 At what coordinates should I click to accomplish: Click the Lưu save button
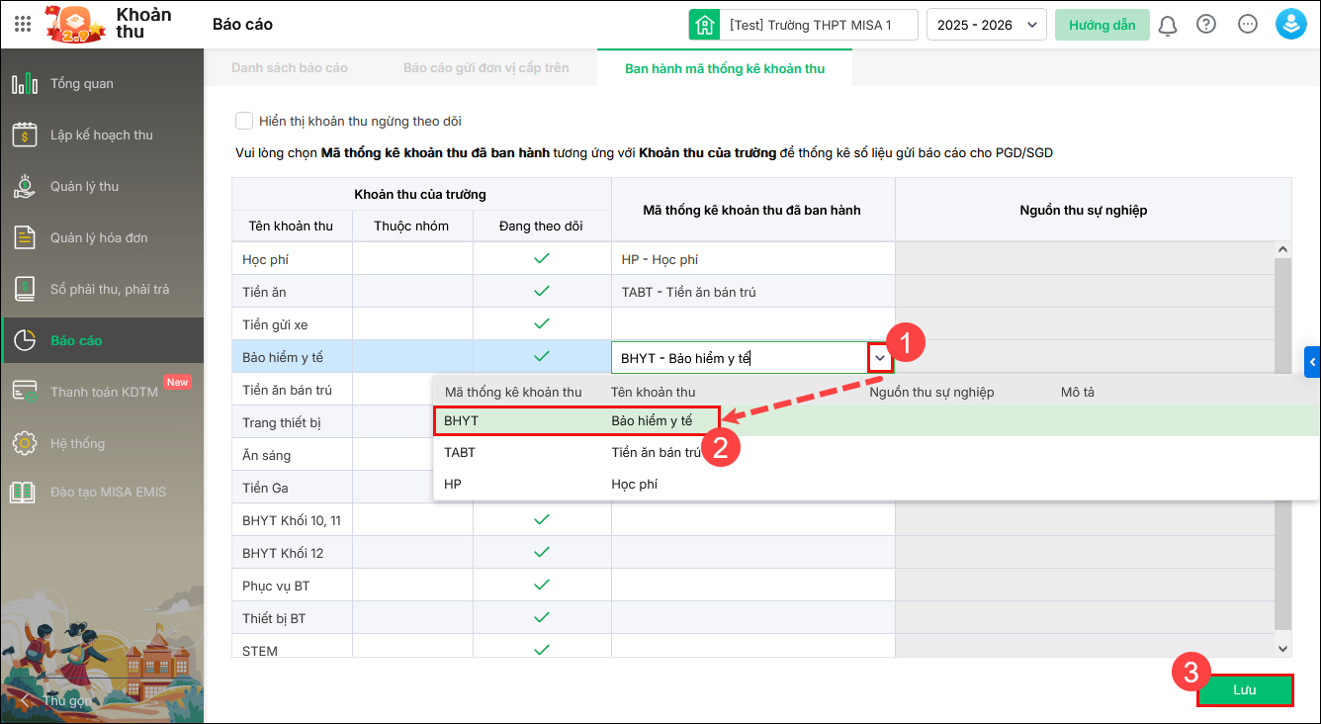point(1244,690)
